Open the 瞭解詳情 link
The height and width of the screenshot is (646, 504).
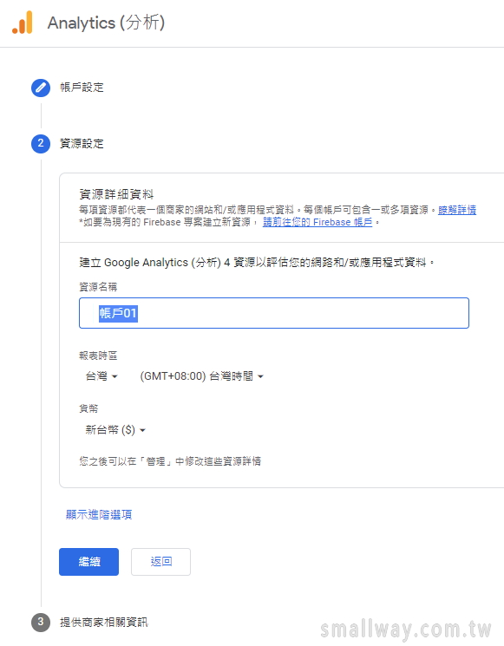click(457, 210)
